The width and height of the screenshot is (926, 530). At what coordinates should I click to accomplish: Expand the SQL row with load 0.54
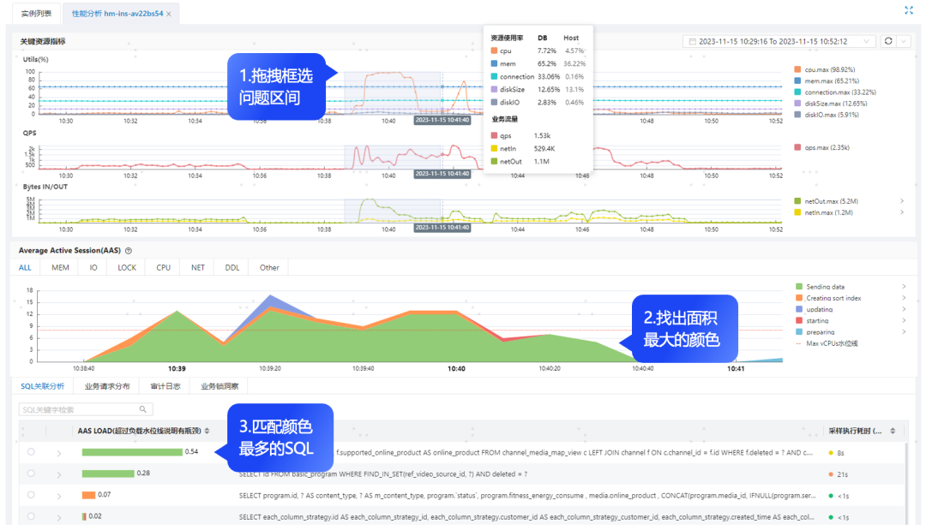[x=59, y=453]
